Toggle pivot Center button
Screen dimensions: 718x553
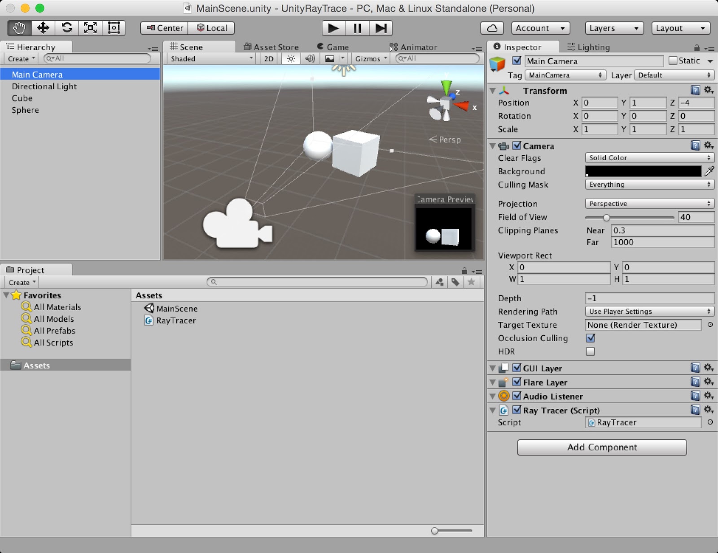(x=164, y=28)
